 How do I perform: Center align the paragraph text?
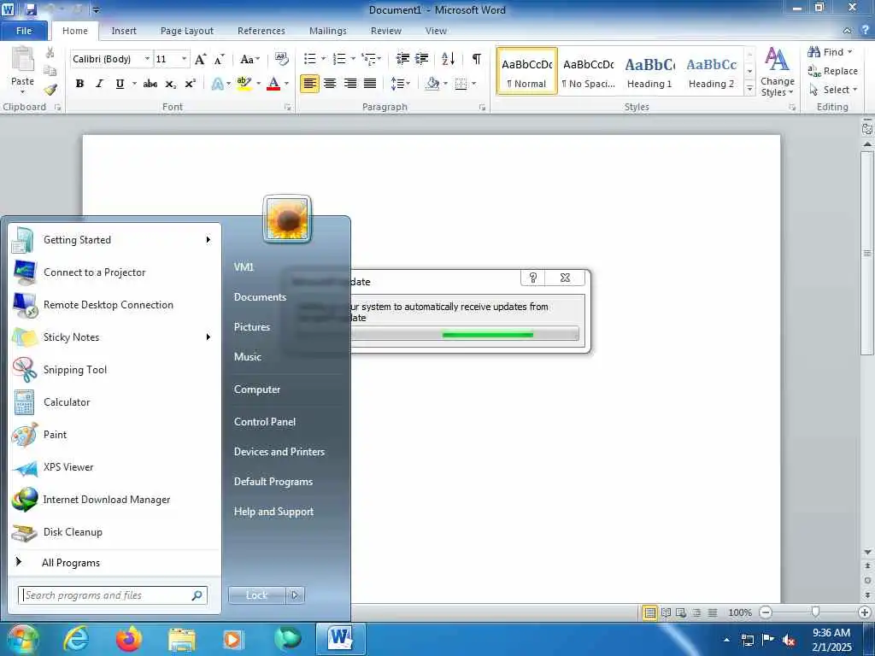[330, 84]
